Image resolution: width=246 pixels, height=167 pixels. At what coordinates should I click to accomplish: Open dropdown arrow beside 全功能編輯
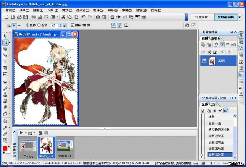click(239, 17)
